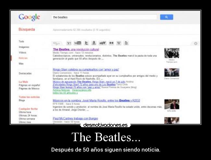
Task: Select the Destacadas filter
Action: pyautogui.click(x=25, y=73)
